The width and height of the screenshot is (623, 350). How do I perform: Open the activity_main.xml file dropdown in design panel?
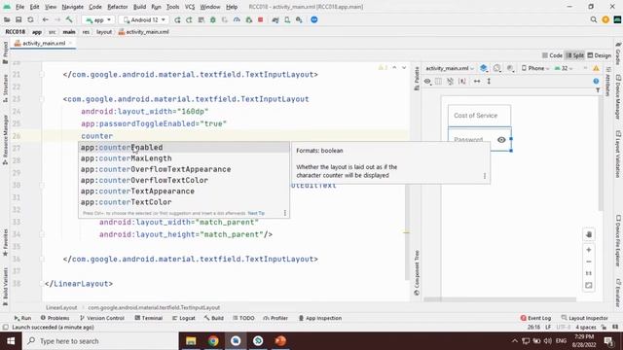click(x=450, y=69)
